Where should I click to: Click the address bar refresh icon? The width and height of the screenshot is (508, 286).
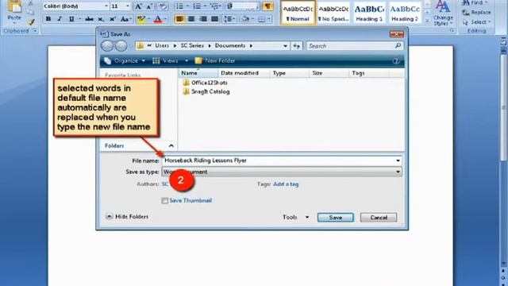coord(296,46)
